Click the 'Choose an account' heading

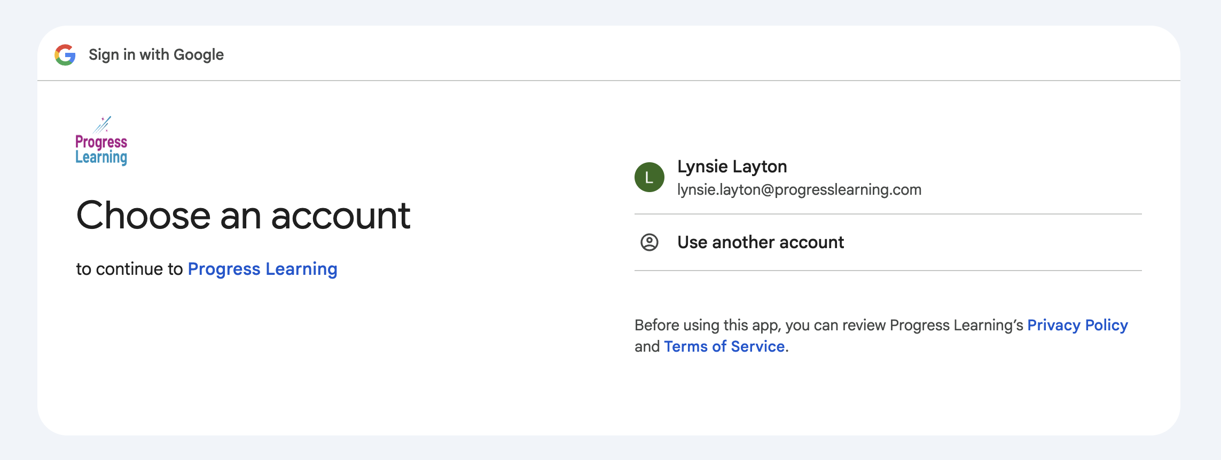[244, 216]
